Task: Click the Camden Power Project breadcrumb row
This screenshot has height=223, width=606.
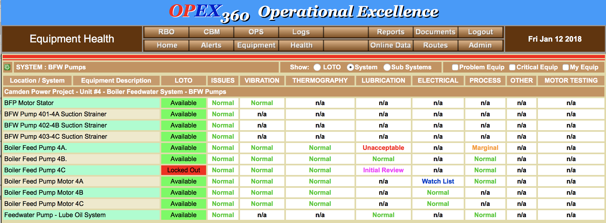Action: click(x=304, y=92)
